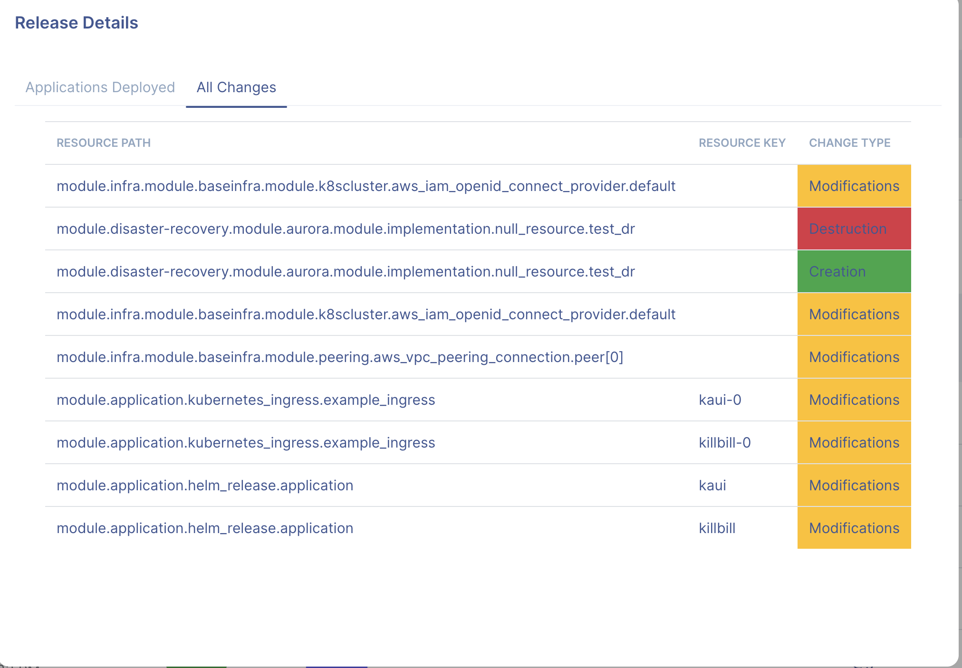Click the null_resource.test_dr path in the Creation row
The width and height of the screenshot is (962, 668).
tap(346, 272)
